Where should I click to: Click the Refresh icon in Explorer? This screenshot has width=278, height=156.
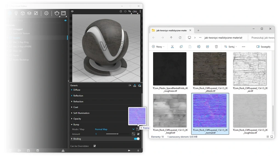pos(180,38)
